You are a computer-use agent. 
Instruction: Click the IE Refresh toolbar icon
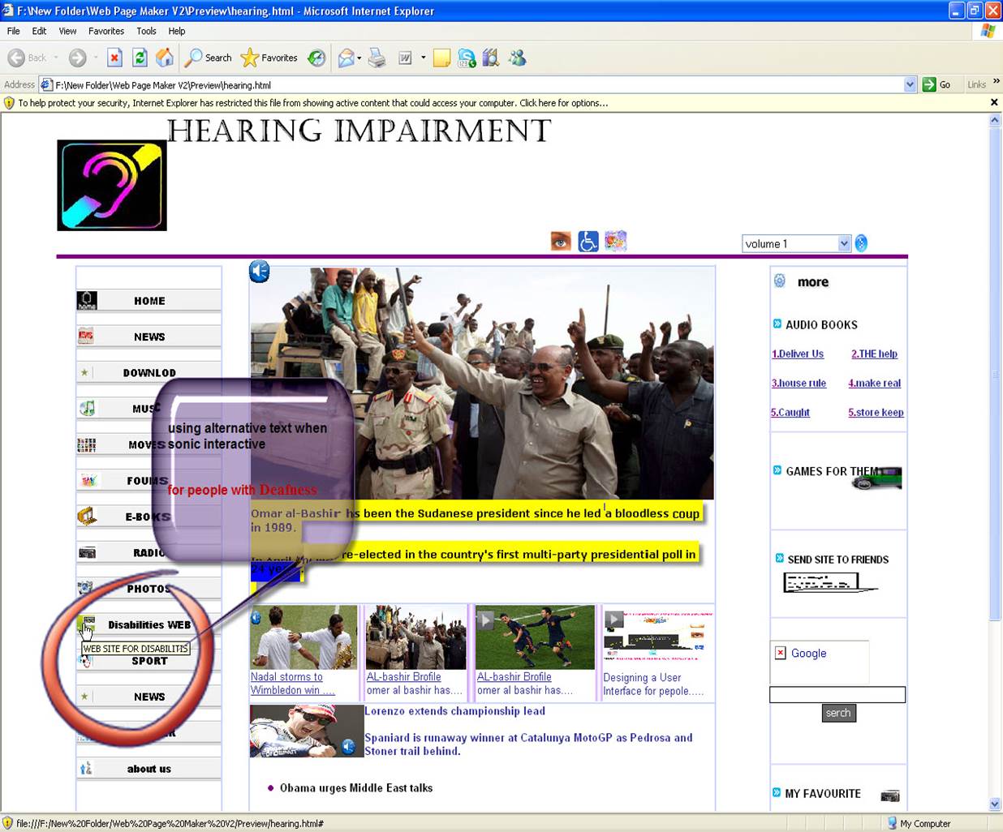(x=140, y=58)
